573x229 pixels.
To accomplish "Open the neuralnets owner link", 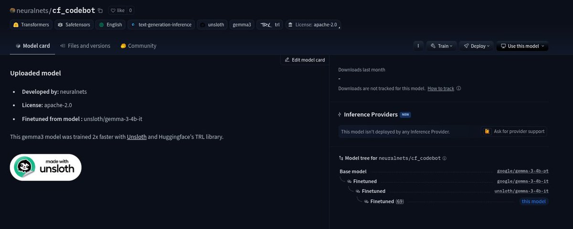I will click(32, 10).
